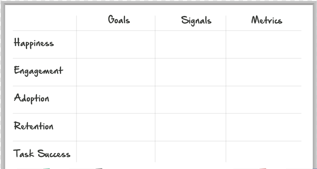This screenshot has height=169, width=317.
Task: Click the Metrics column header
Action: point(267,20)
